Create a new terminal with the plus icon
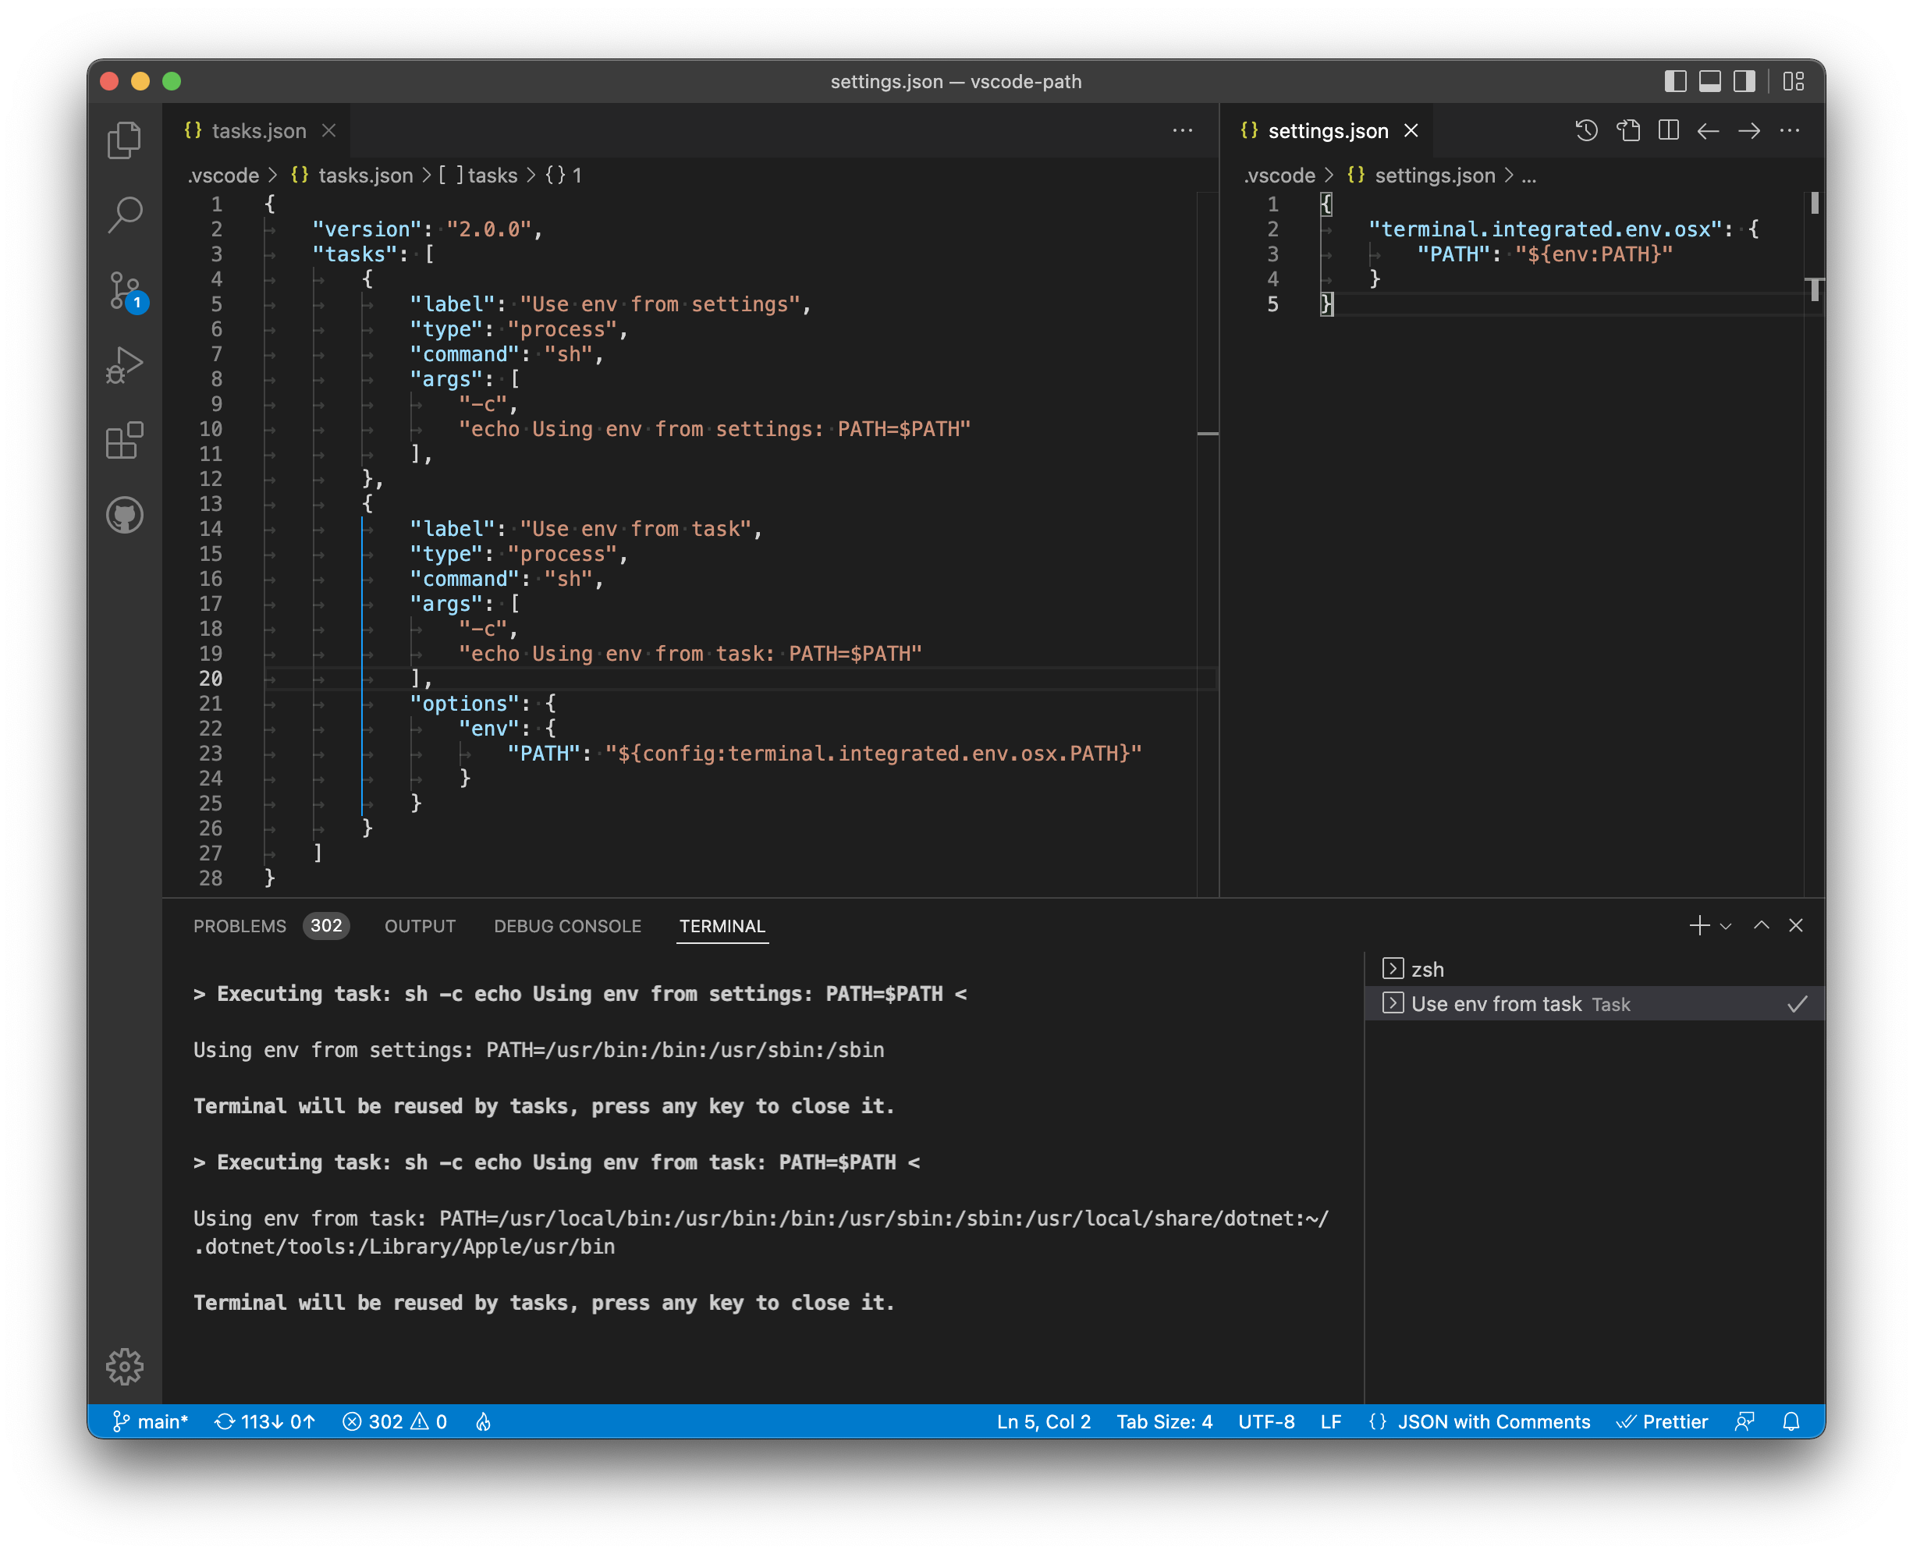Screen dimensions: 1913x1554 [x=1698, y=925]
